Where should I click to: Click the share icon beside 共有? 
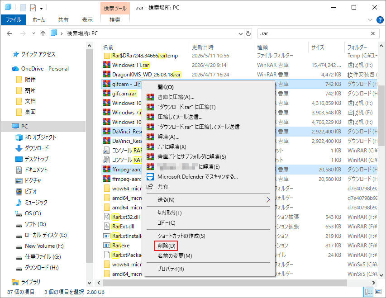(x=150, y=186)
